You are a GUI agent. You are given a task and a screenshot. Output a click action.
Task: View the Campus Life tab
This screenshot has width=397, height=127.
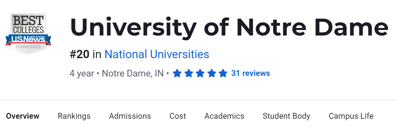pyautogui.click(x=351, y=116)
